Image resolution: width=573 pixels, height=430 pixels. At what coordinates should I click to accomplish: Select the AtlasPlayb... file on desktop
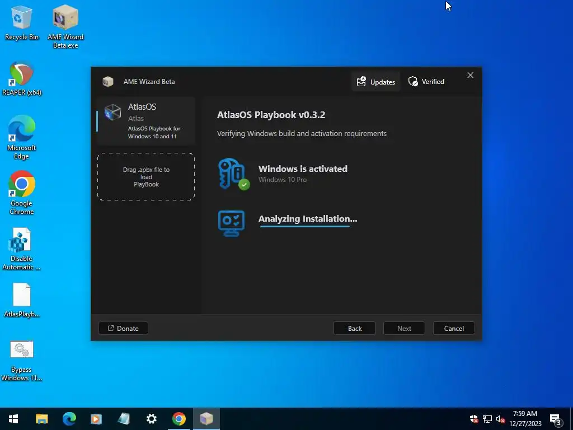pos(22,300)
